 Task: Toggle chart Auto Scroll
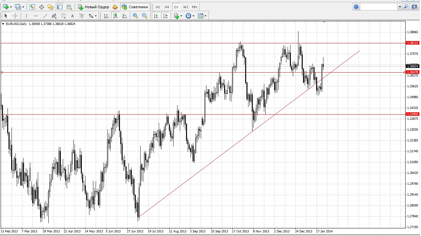coord(156,16)
